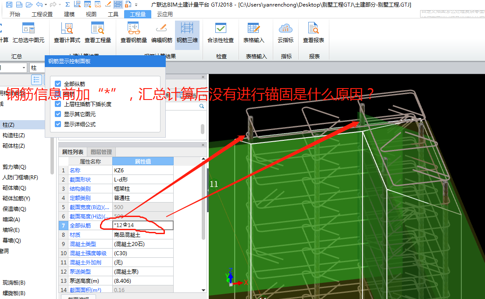
Task: Click the small edit rebar pencil icon in title bar
Action: click(x=108, y=5)
